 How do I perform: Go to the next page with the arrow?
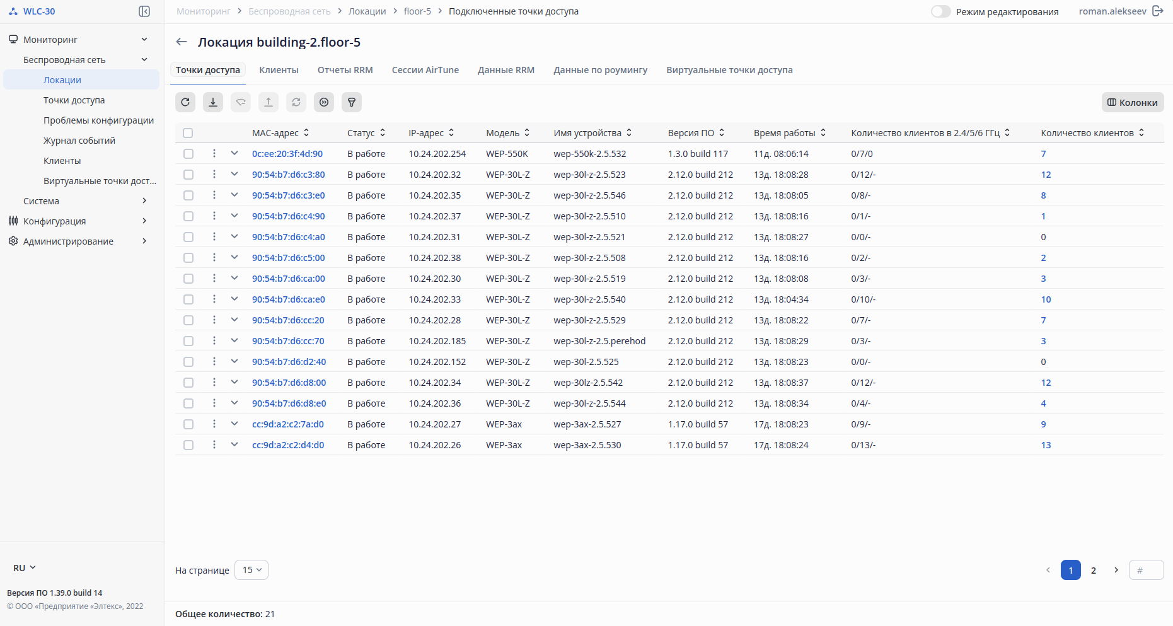(x=1116, y=570)
